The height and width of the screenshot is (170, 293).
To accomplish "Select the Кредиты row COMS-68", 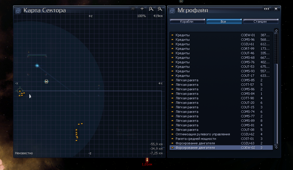I will [x=221, y=57].
